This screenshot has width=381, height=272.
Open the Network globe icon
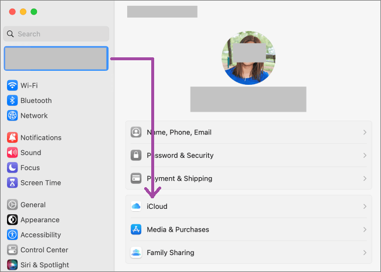(12, 115)
